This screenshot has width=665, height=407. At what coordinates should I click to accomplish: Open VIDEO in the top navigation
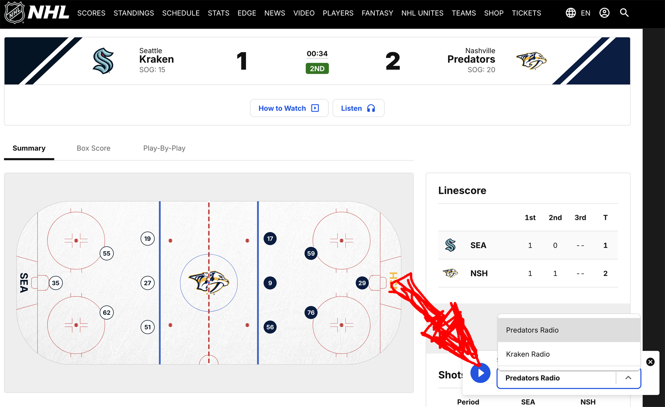click(x=304, y=13)
